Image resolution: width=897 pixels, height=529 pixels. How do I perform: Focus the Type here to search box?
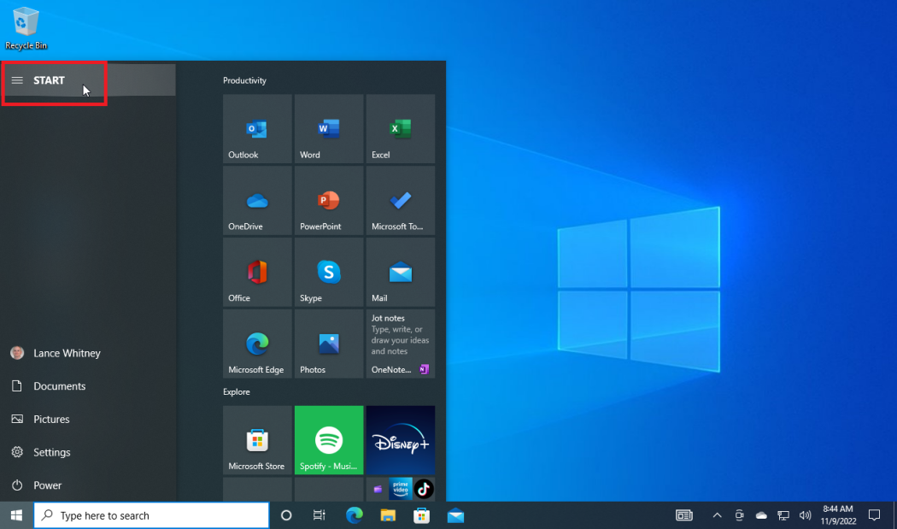[151, 515]
